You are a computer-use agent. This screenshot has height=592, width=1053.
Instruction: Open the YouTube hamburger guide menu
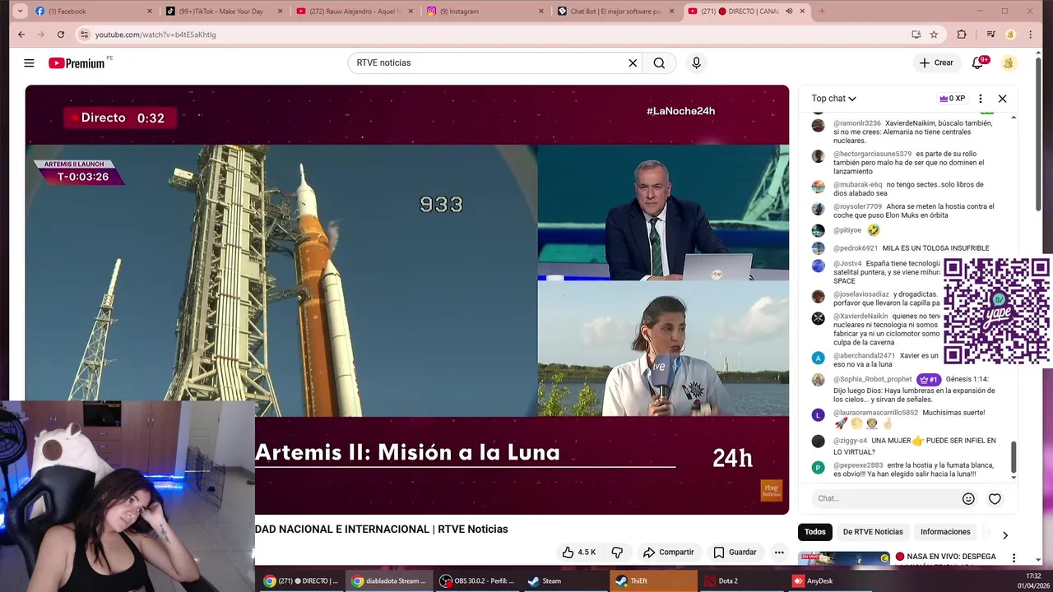point(29,63)
